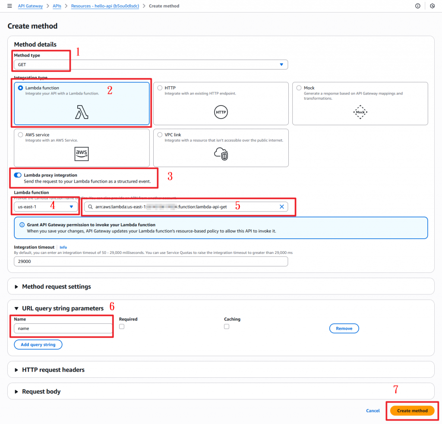Click the Create method page heading
Viewport: 442px width, 424px height.
(32, 26)
